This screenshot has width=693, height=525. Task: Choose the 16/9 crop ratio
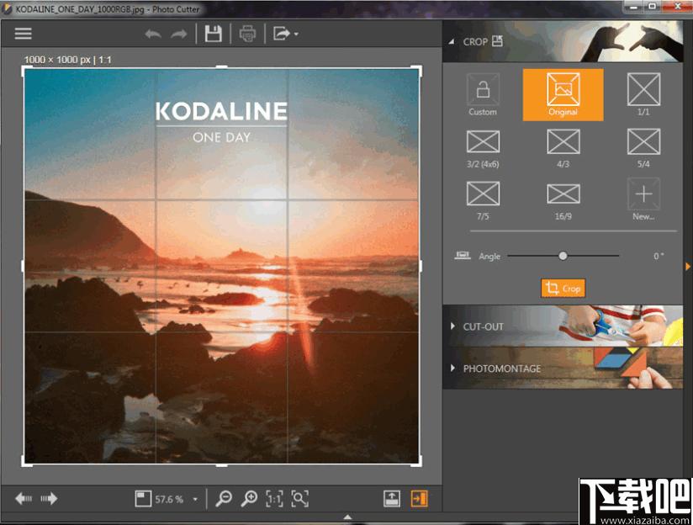563,201
